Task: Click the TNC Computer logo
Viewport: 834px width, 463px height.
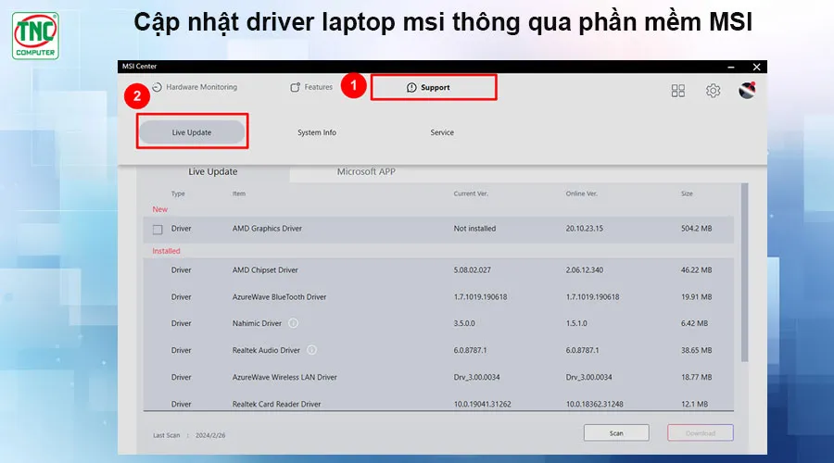Action: [35, 35]
